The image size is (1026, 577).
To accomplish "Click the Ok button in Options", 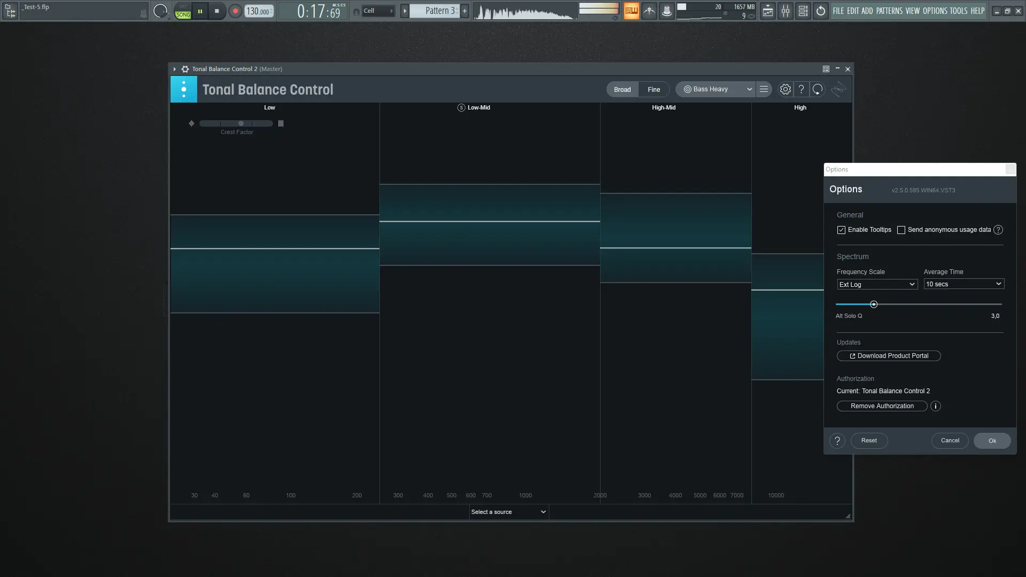I will coord(992,441).
